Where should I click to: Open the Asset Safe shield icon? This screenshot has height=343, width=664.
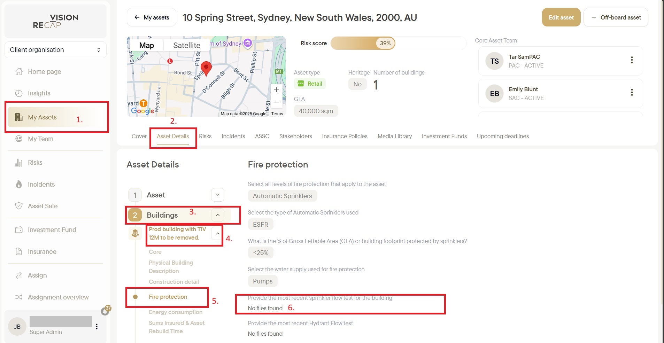point(19,206)
